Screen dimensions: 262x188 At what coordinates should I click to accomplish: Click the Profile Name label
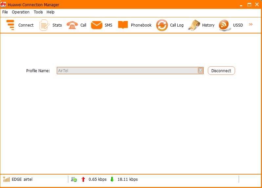38,71
